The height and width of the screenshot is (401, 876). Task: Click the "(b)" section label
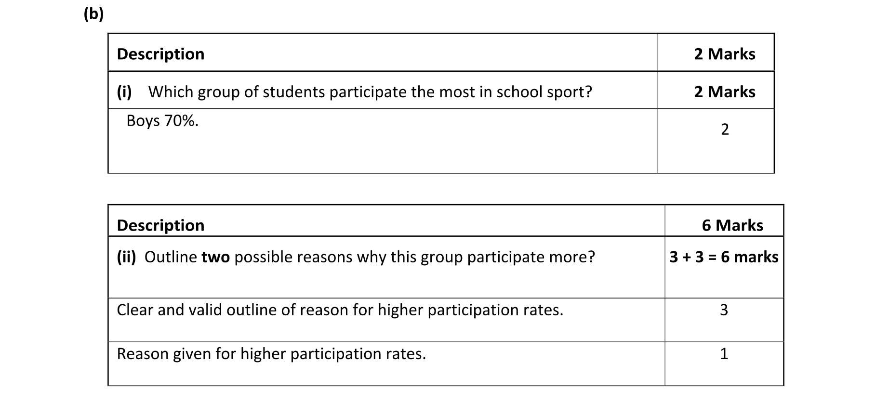pos(93,14)
